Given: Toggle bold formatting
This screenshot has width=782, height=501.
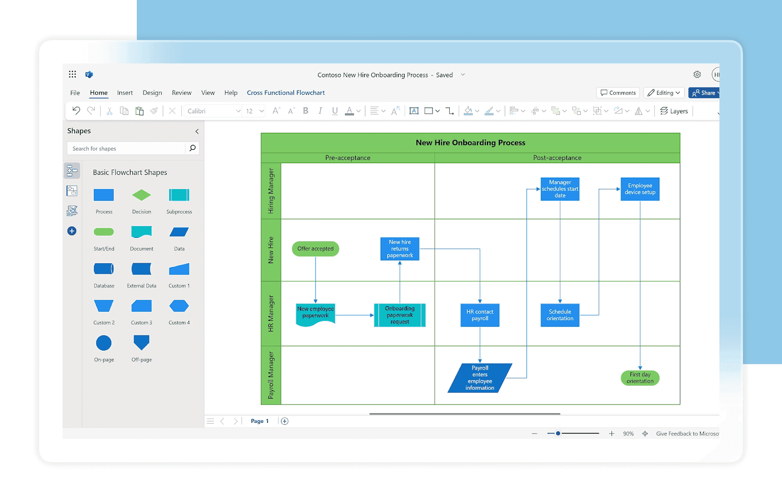Looking at the screenshot, I should coord(305,111).
